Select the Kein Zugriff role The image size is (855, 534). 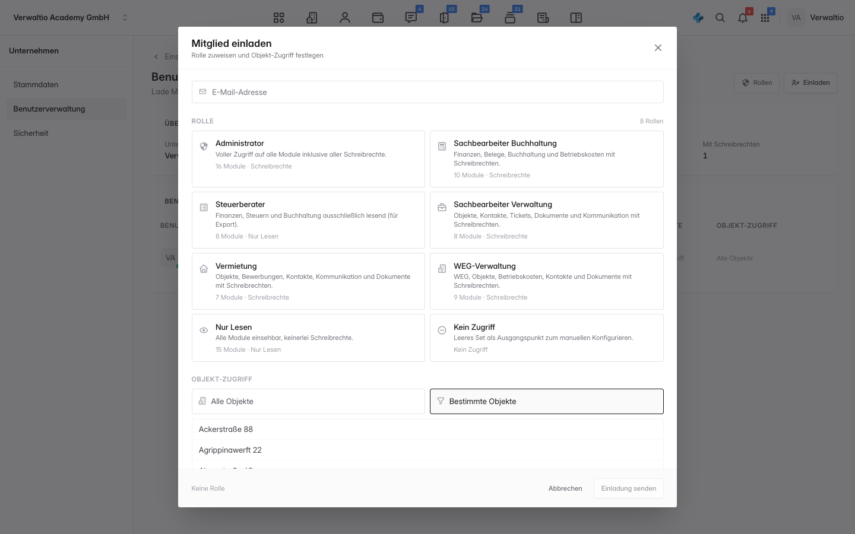[x=547, y=338]
